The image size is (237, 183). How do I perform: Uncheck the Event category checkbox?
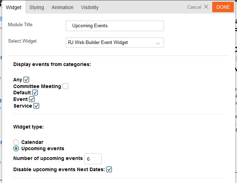click(x=32, y=100)
